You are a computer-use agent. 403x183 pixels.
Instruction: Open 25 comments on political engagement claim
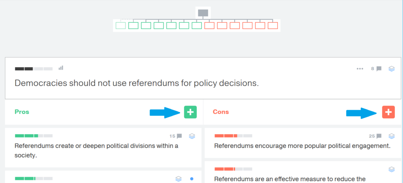coord(375,136)
